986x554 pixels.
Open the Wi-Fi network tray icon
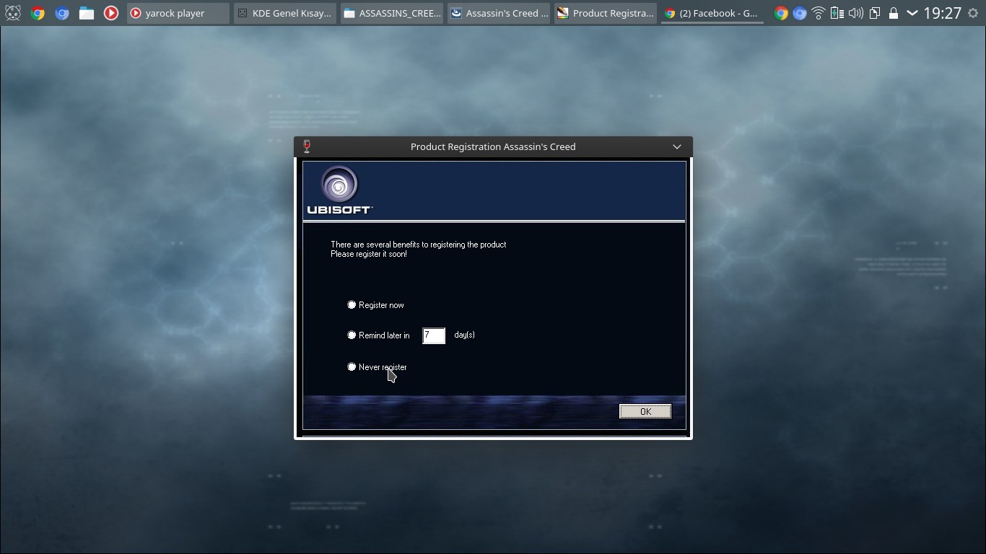click(818, 13)
